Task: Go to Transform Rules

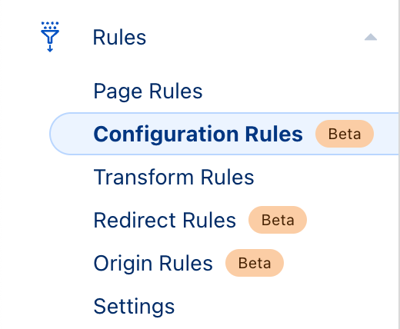Action: (174, 177)
